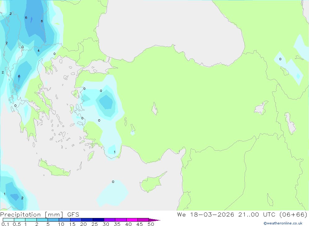This screenshot has width=309, height=226.
Task: Click the legend tick label '0.1'
Action: point(5,224)
